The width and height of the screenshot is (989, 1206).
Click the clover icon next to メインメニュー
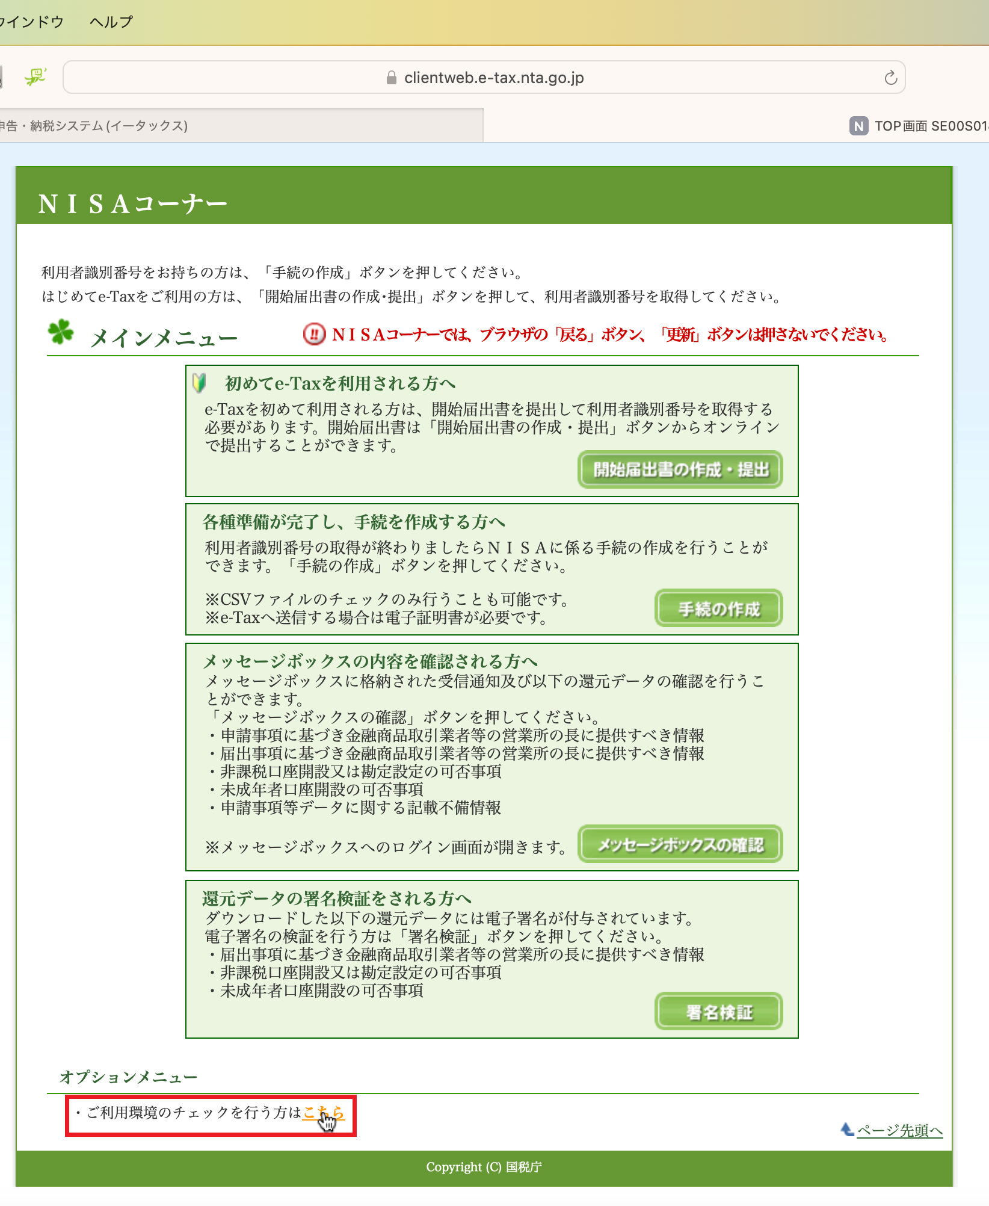pyautogui.click(x=61, y=332)
